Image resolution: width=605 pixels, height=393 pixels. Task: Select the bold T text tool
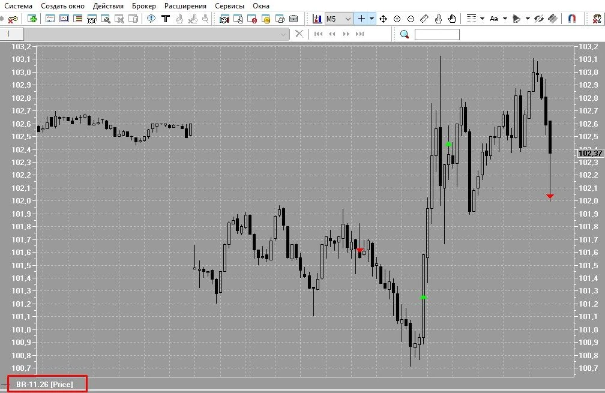click(166, 19)
